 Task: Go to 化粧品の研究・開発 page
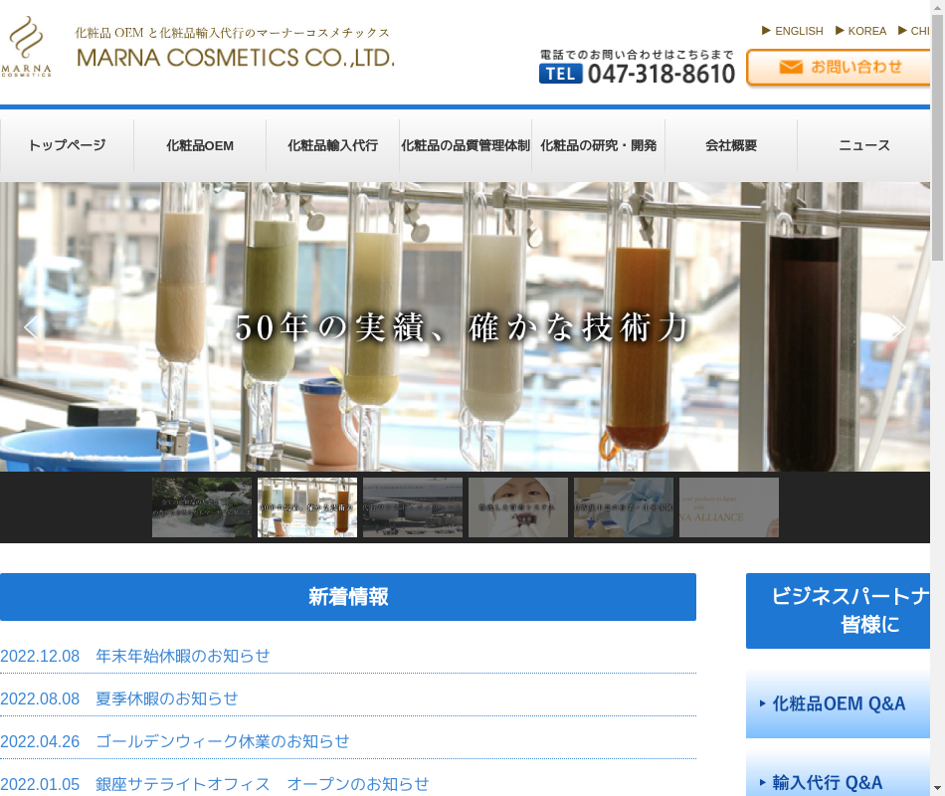pos(598,145)
